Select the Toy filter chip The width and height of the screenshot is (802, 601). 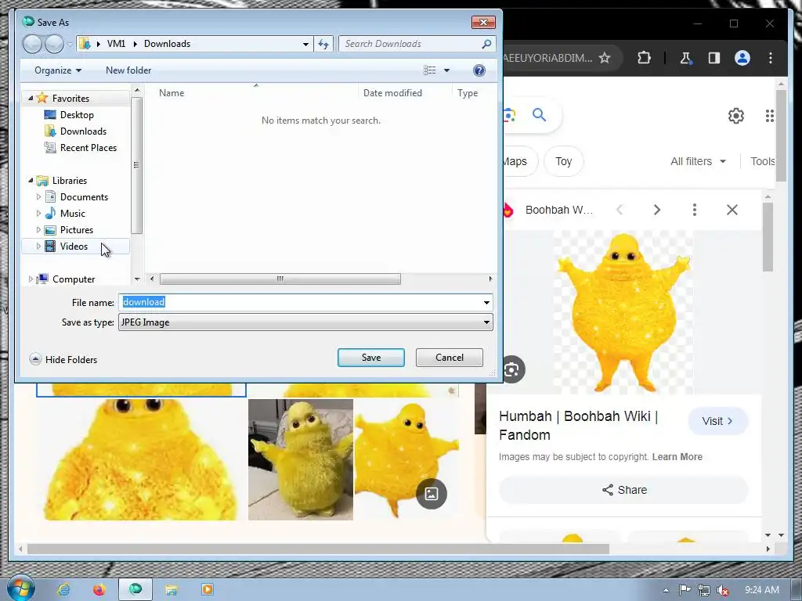[563, 161]
